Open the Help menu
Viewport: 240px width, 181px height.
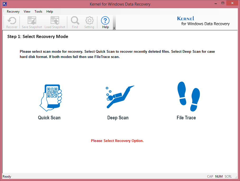[x=50, y=12]
